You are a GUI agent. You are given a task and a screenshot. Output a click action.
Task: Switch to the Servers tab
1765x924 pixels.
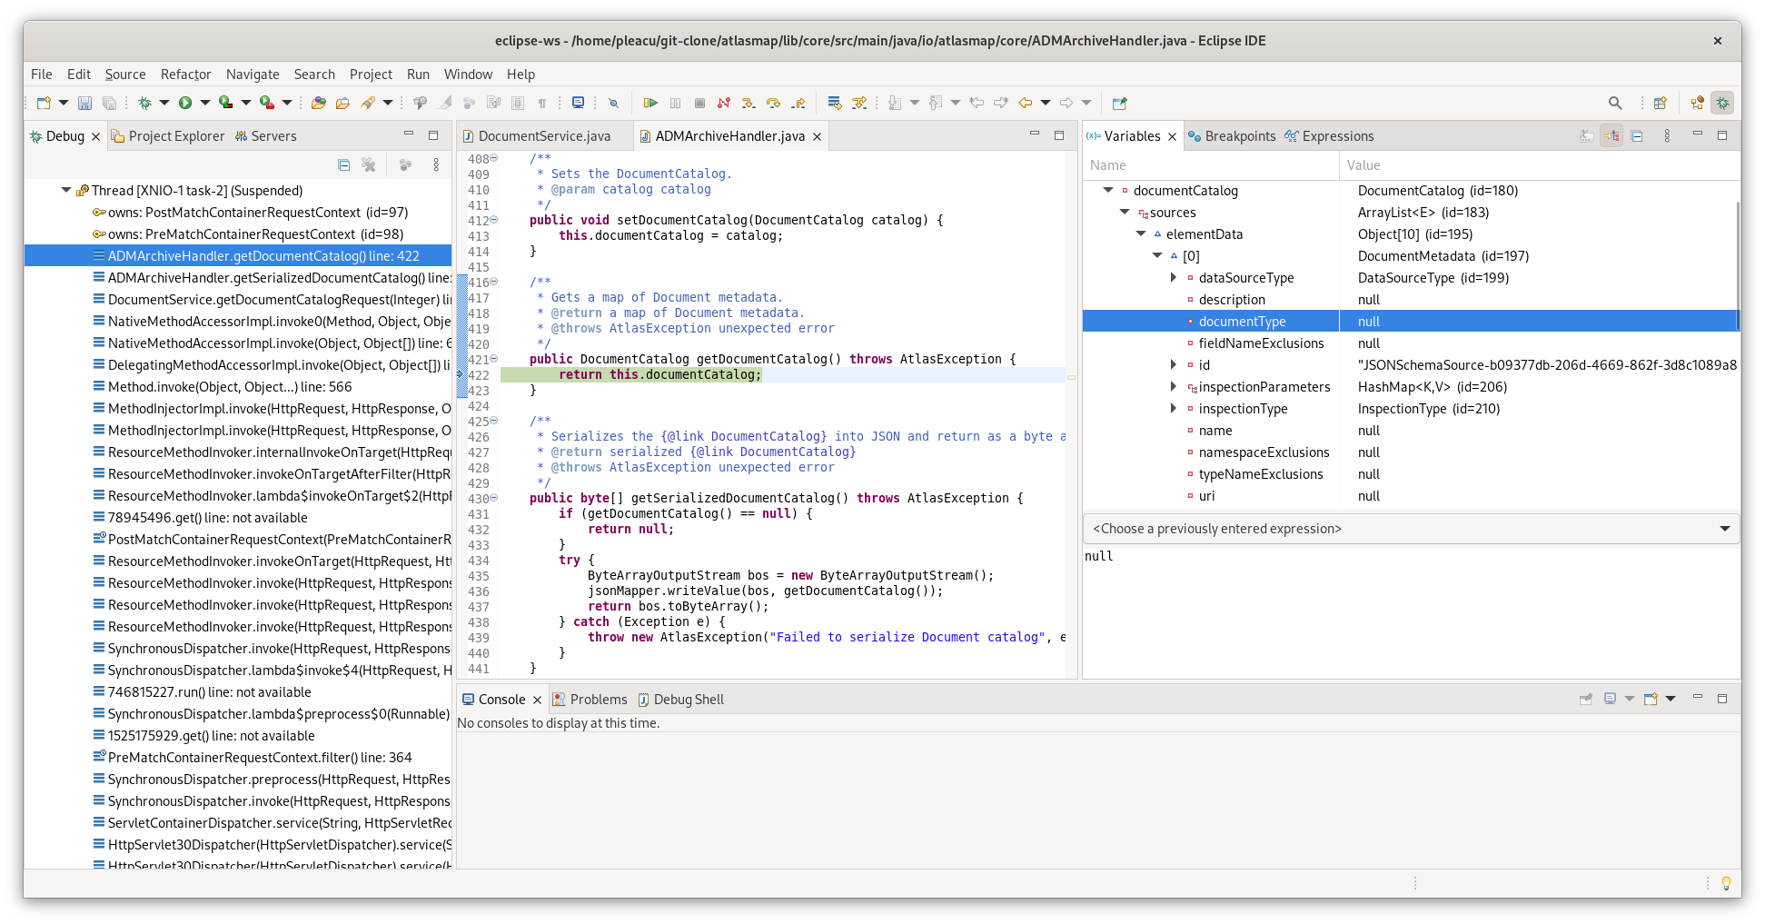click(266, 136)
